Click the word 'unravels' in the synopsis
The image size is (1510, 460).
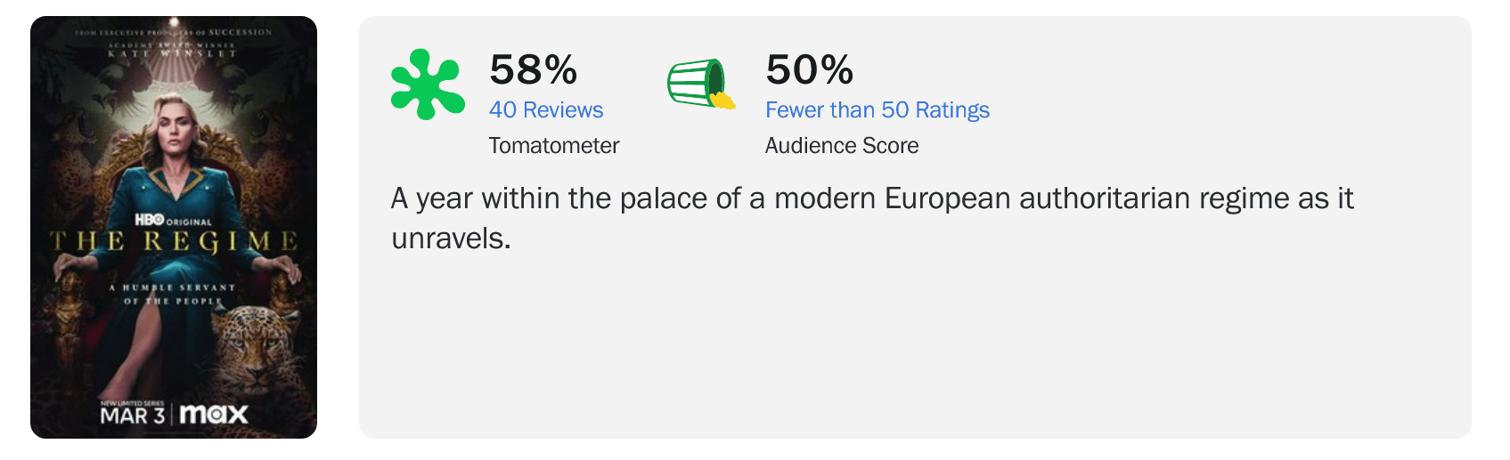point(448,238)
